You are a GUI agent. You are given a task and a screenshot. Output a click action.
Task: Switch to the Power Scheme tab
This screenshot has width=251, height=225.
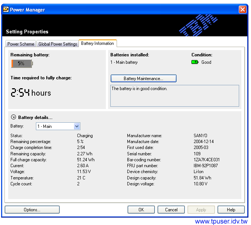[21, 44]
